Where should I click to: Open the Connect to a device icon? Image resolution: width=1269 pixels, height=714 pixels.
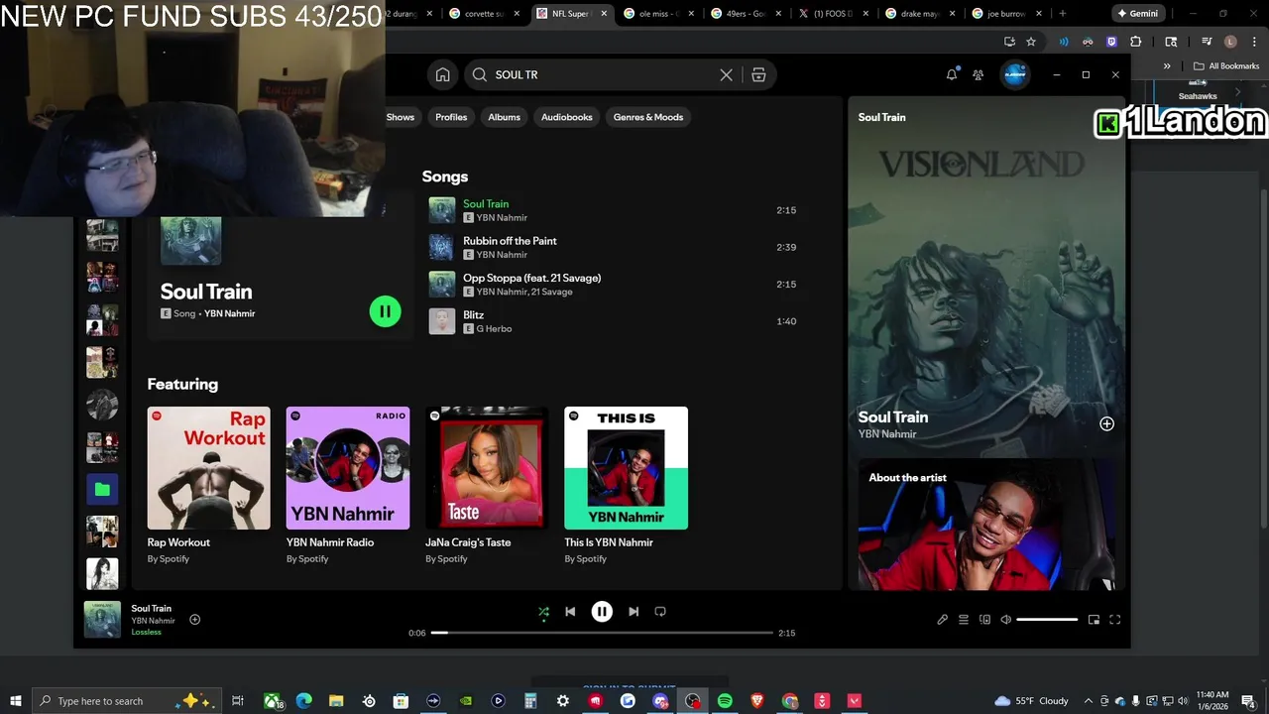[x=984, y=620]
